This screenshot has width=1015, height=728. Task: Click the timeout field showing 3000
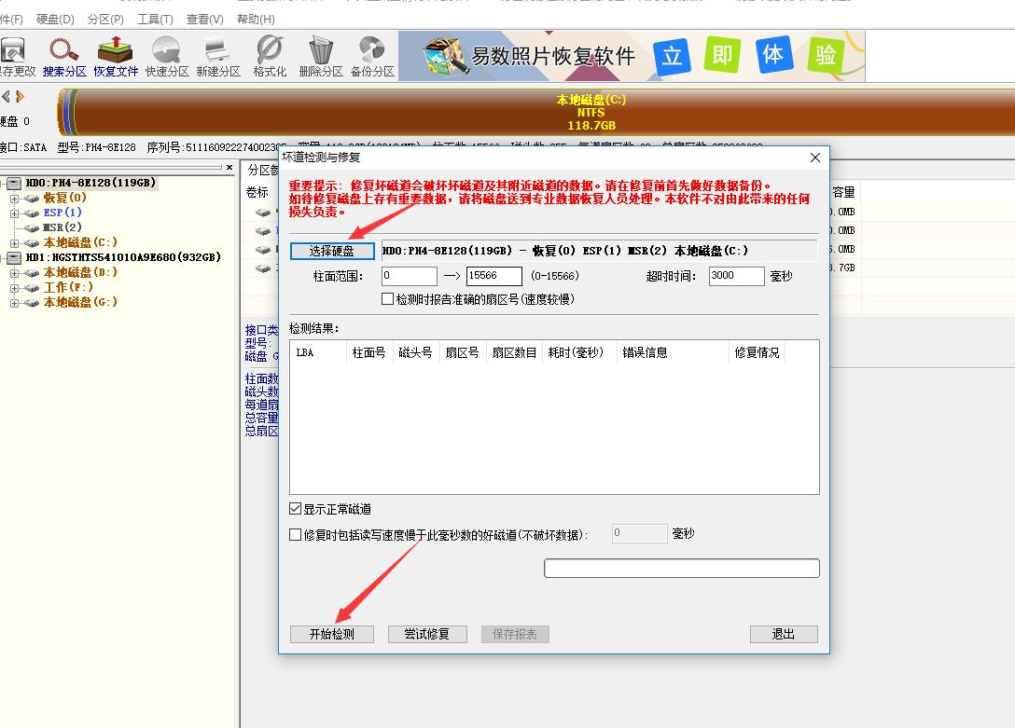(x=735, y=276)
